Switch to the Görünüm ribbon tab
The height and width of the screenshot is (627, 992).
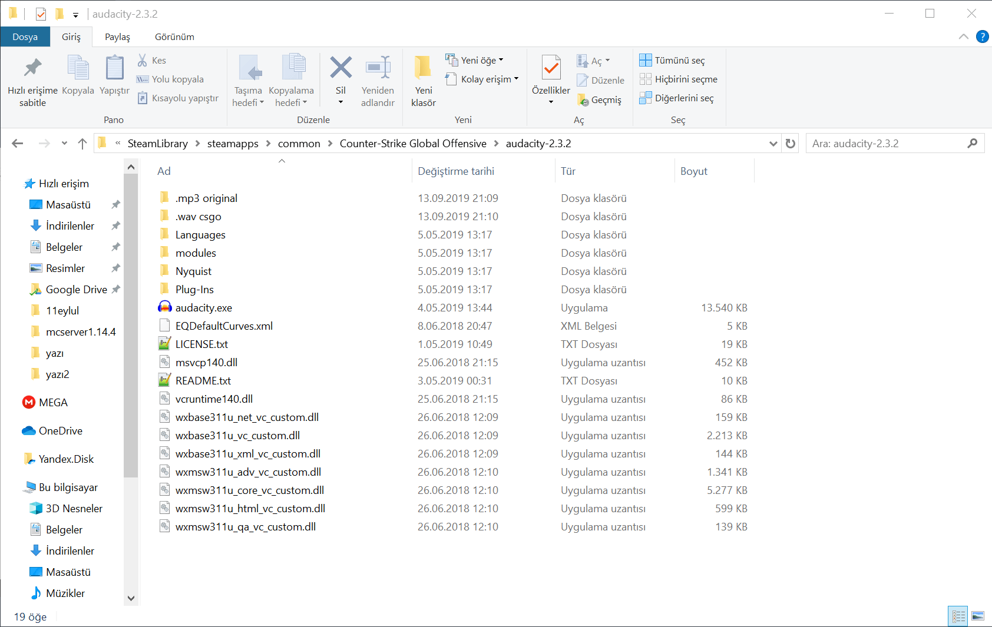click(174, 37)
